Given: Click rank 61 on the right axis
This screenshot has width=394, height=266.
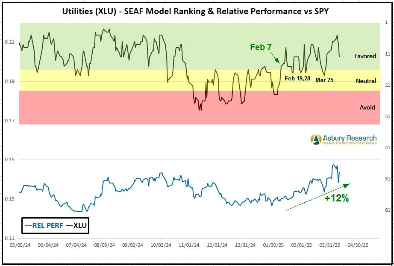Looking at the screenshot, I should coord(387,210).
